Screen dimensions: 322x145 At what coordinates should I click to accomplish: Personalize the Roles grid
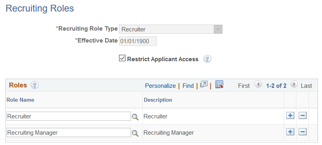(x=160, y=86)
